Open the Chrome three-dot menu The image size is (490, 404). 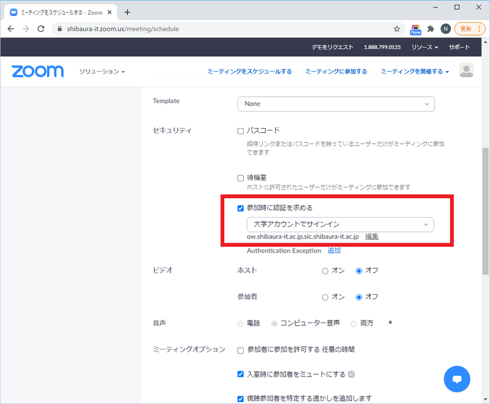479,29
